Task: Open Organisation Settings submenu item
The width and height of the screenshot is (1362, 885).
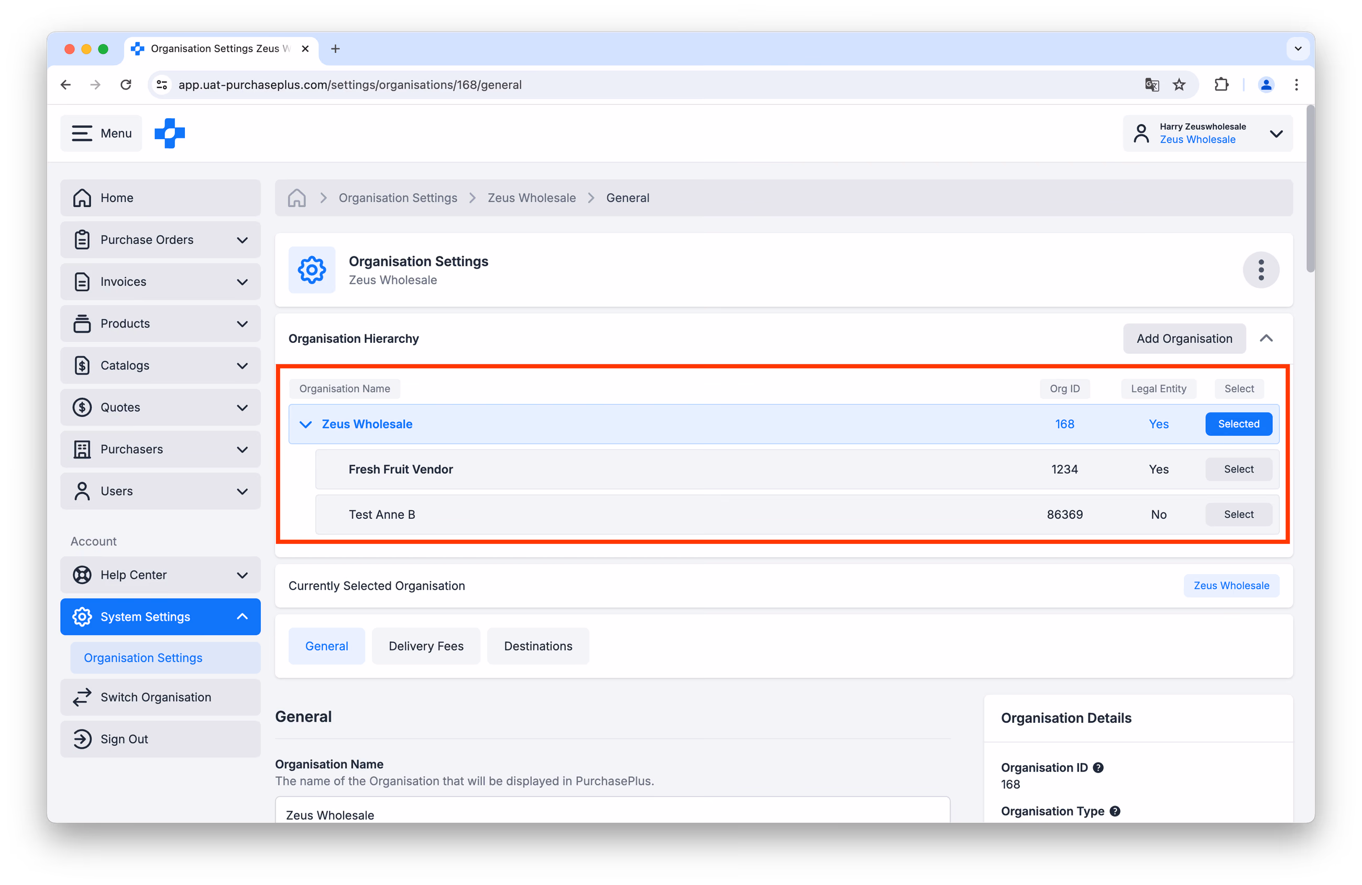Action: (x=166, y=658)
